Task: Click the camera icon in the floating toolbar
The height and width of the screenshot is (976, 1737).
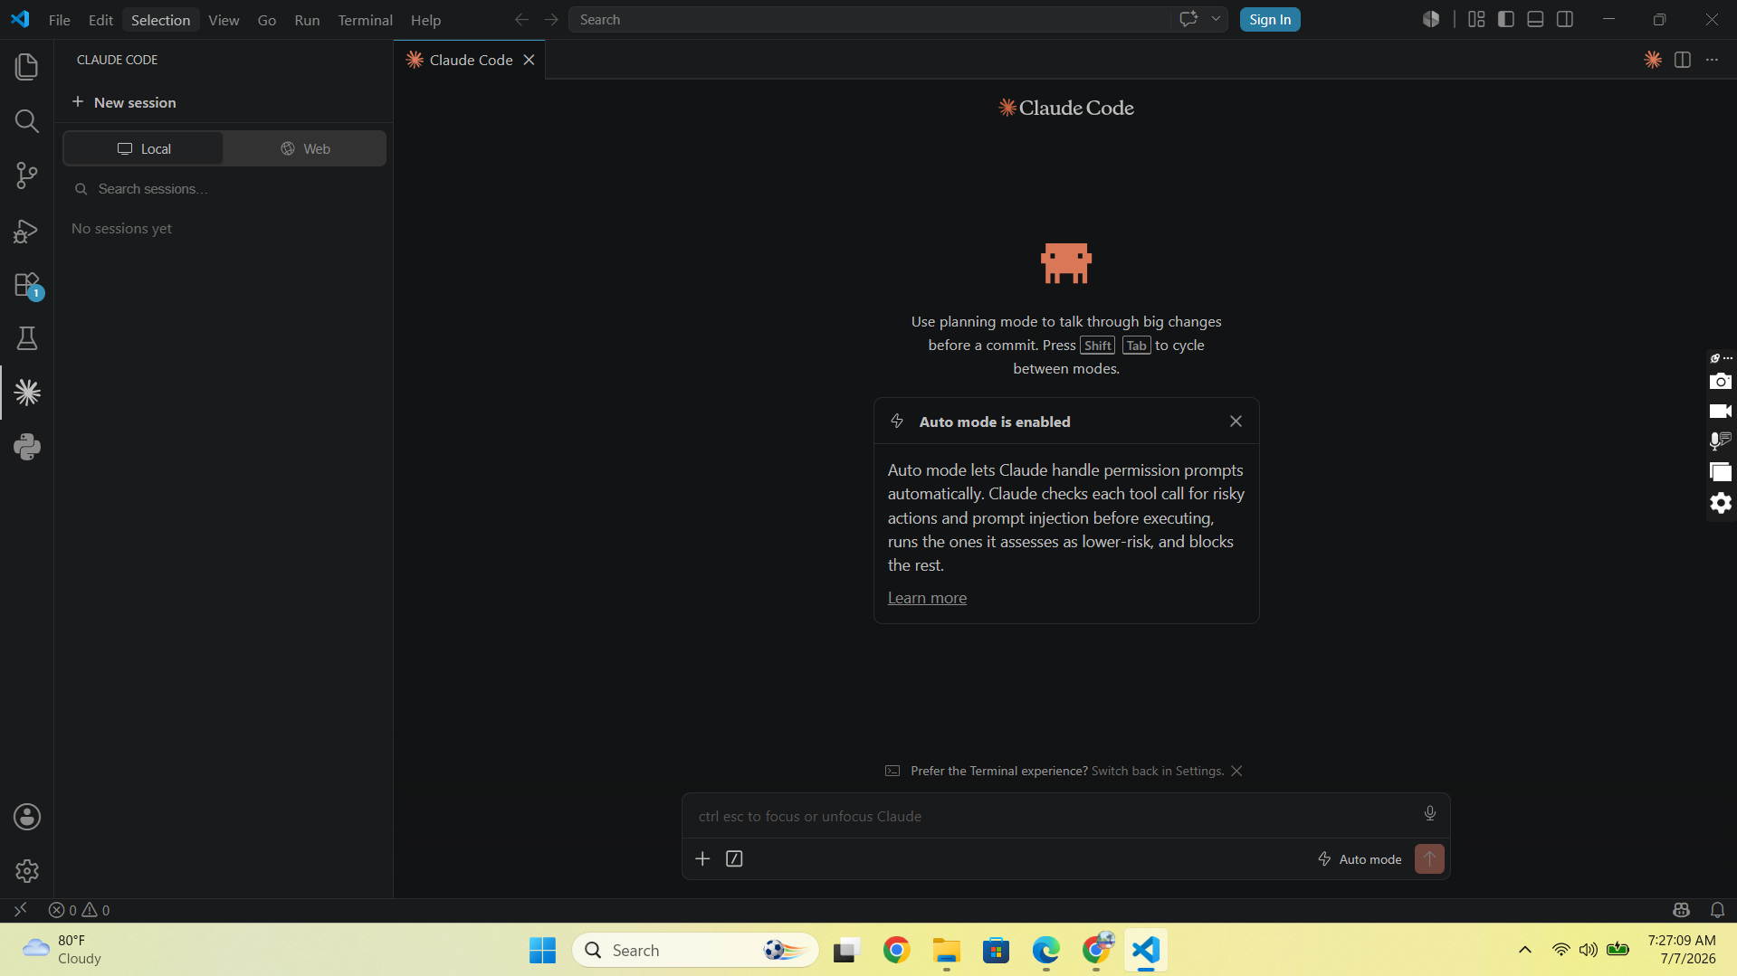Action: point(1720,382)
